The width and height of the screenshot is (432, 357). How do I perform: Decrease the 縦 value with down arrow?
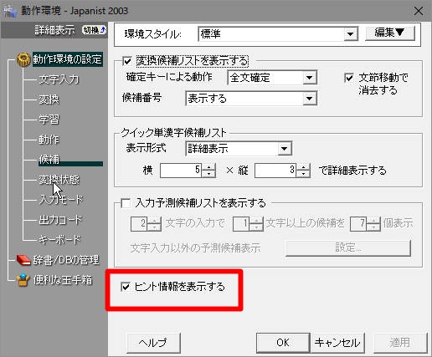304,174
